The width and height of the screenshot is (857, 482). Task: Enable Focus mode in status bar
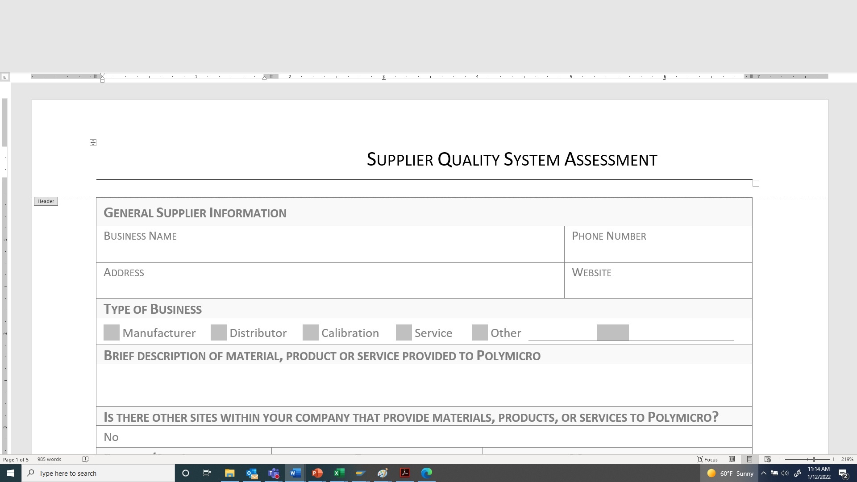(707, 459)
